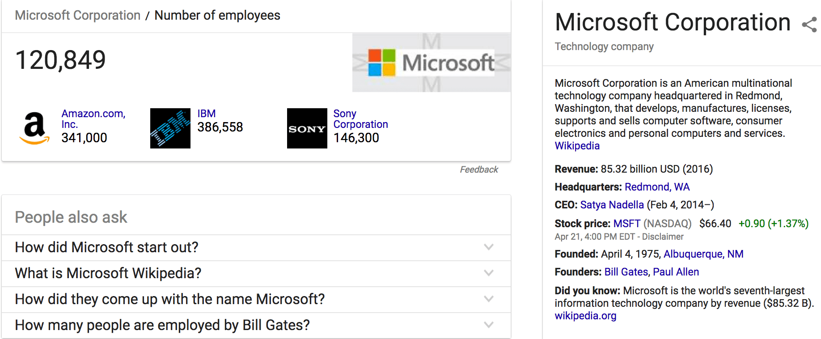
Task: Follow the Redmond, WA headquarters link
Action: pos(657,187)
